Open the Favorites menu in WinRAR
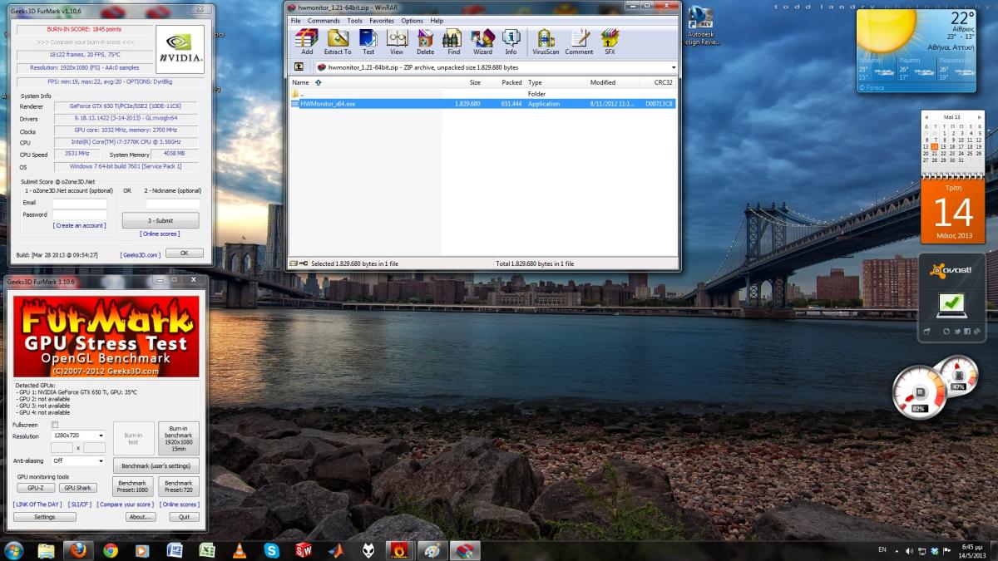 (382, 21)
